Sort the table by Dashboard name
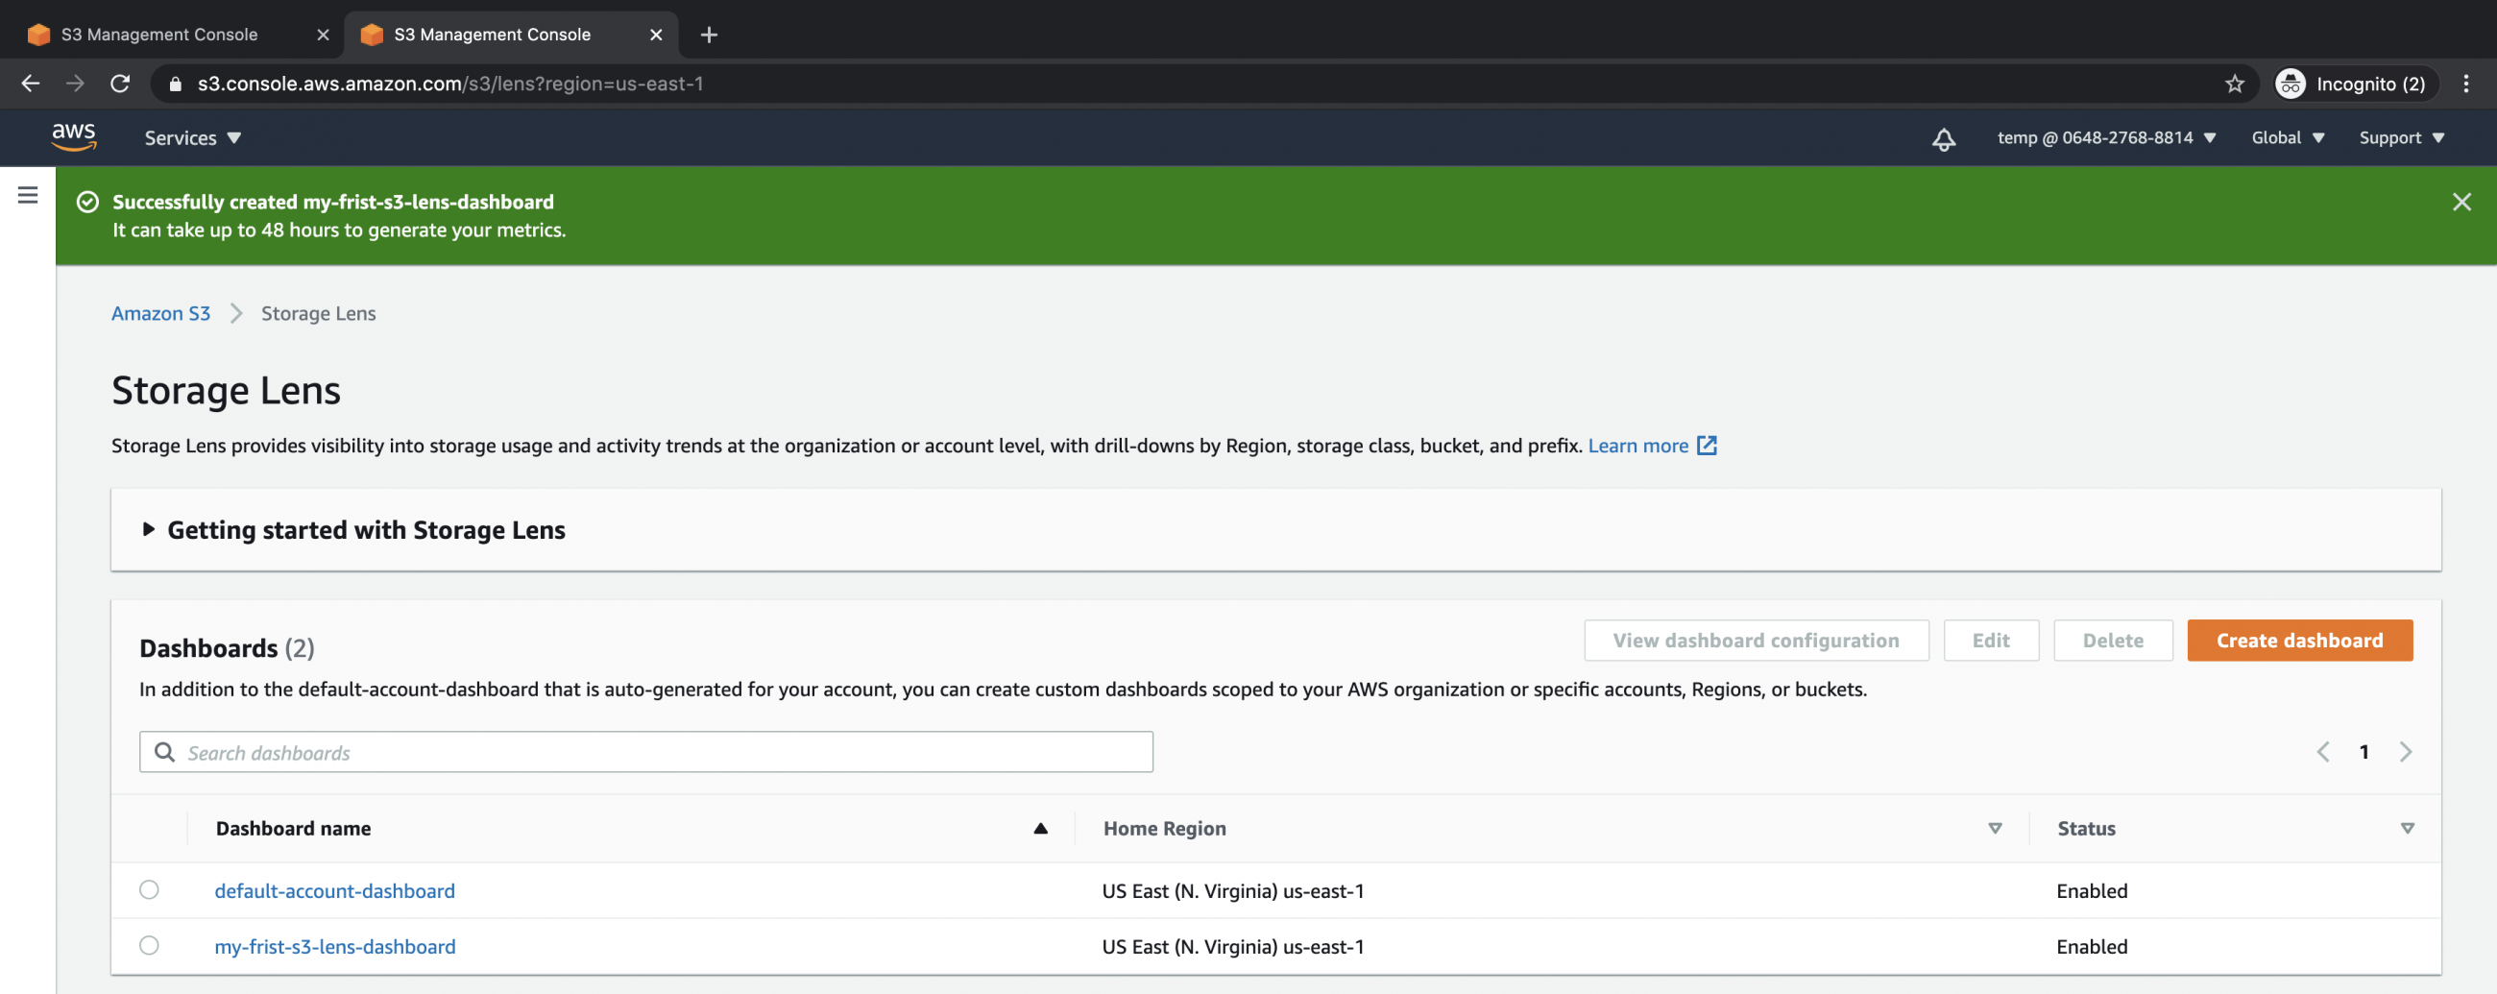 click(x=1039, y=828)
